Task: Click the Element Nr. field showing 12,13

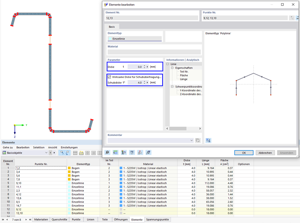Action: click(152, 18)
